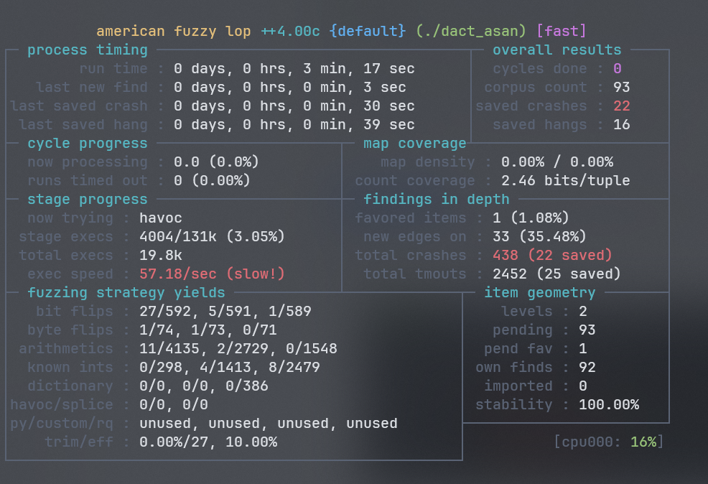Select arithmetics value '11/4135, 2/2729, 0/1548'
This screenshot has height=484, width=708.
238,348
